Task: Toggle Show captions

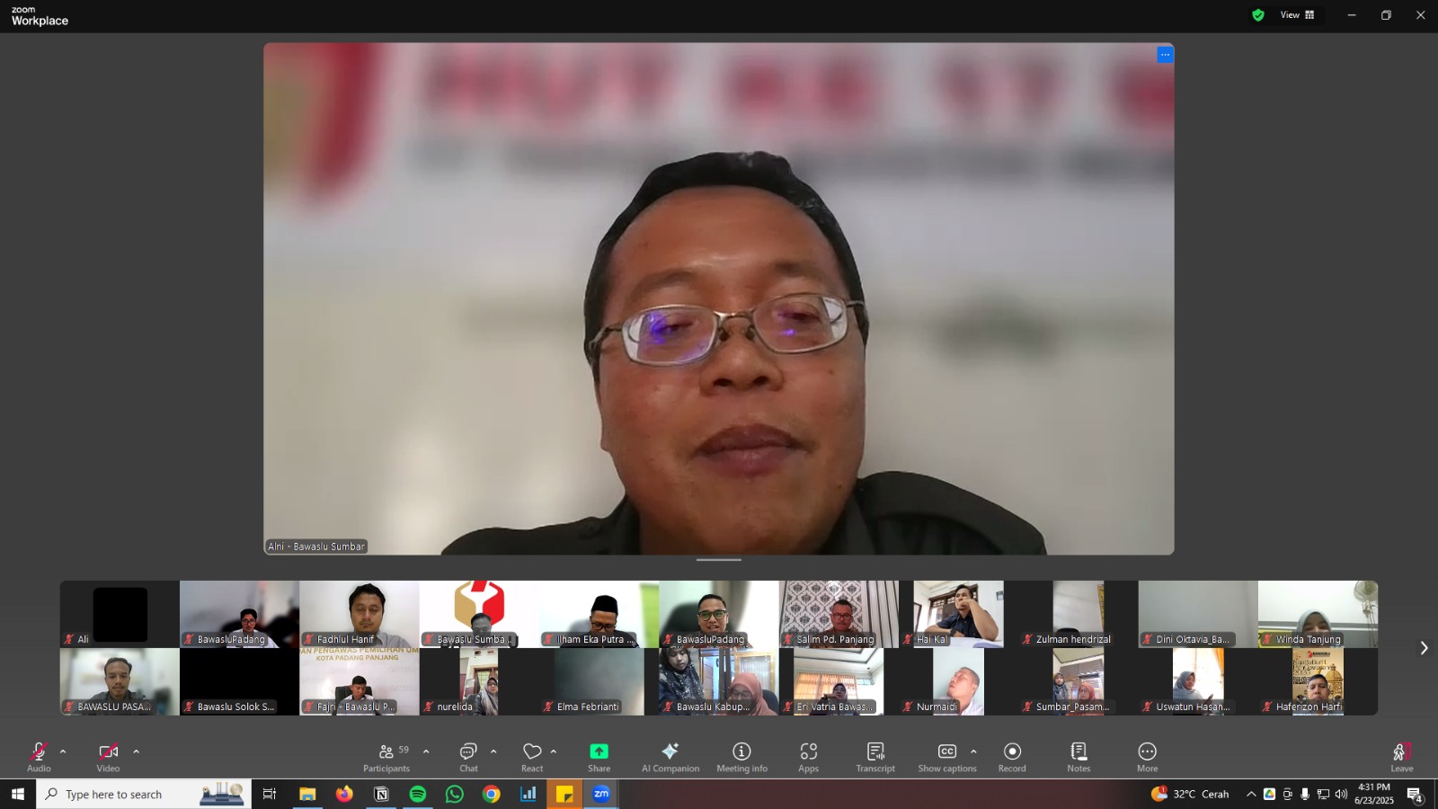Action: (946, 756)
